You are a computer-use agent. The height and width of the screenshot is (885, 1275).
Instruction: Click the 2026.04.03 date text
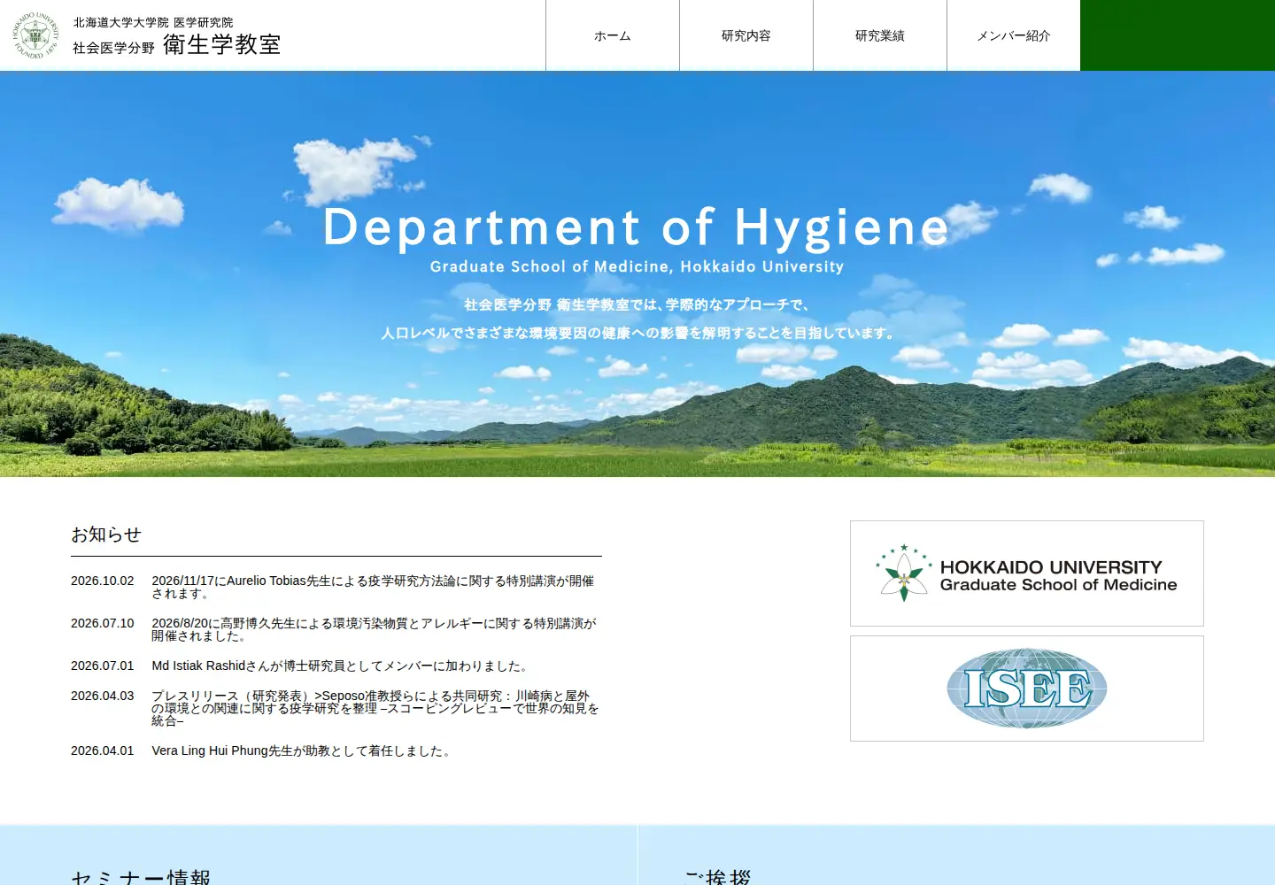click(103, 696)
